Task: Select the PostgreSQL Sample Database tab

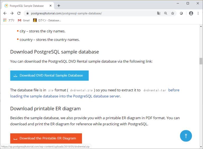Action: click(x=28, y=6)
